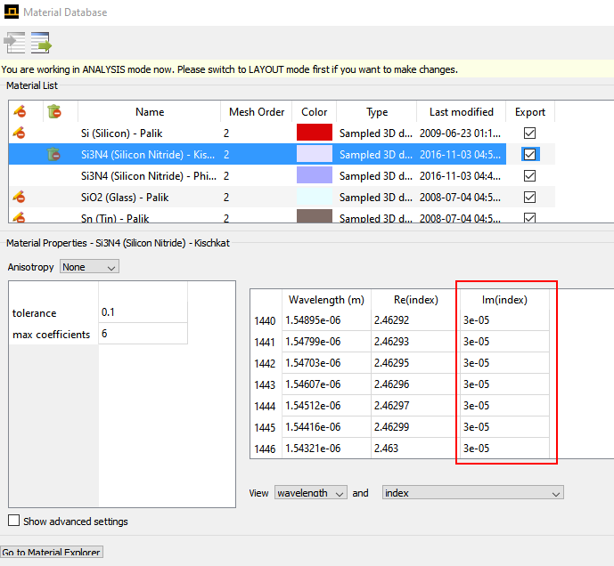This screenshot has height=566, width=614.
Task: Click the pencil icon on Si (Silicon) row
Action: [x=20, y=133]
